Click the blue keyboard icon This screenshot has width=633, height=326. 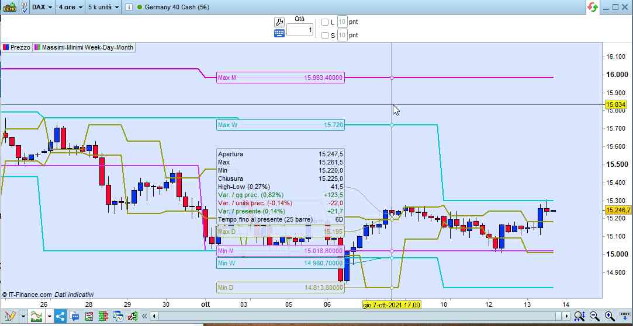(279, 33)
